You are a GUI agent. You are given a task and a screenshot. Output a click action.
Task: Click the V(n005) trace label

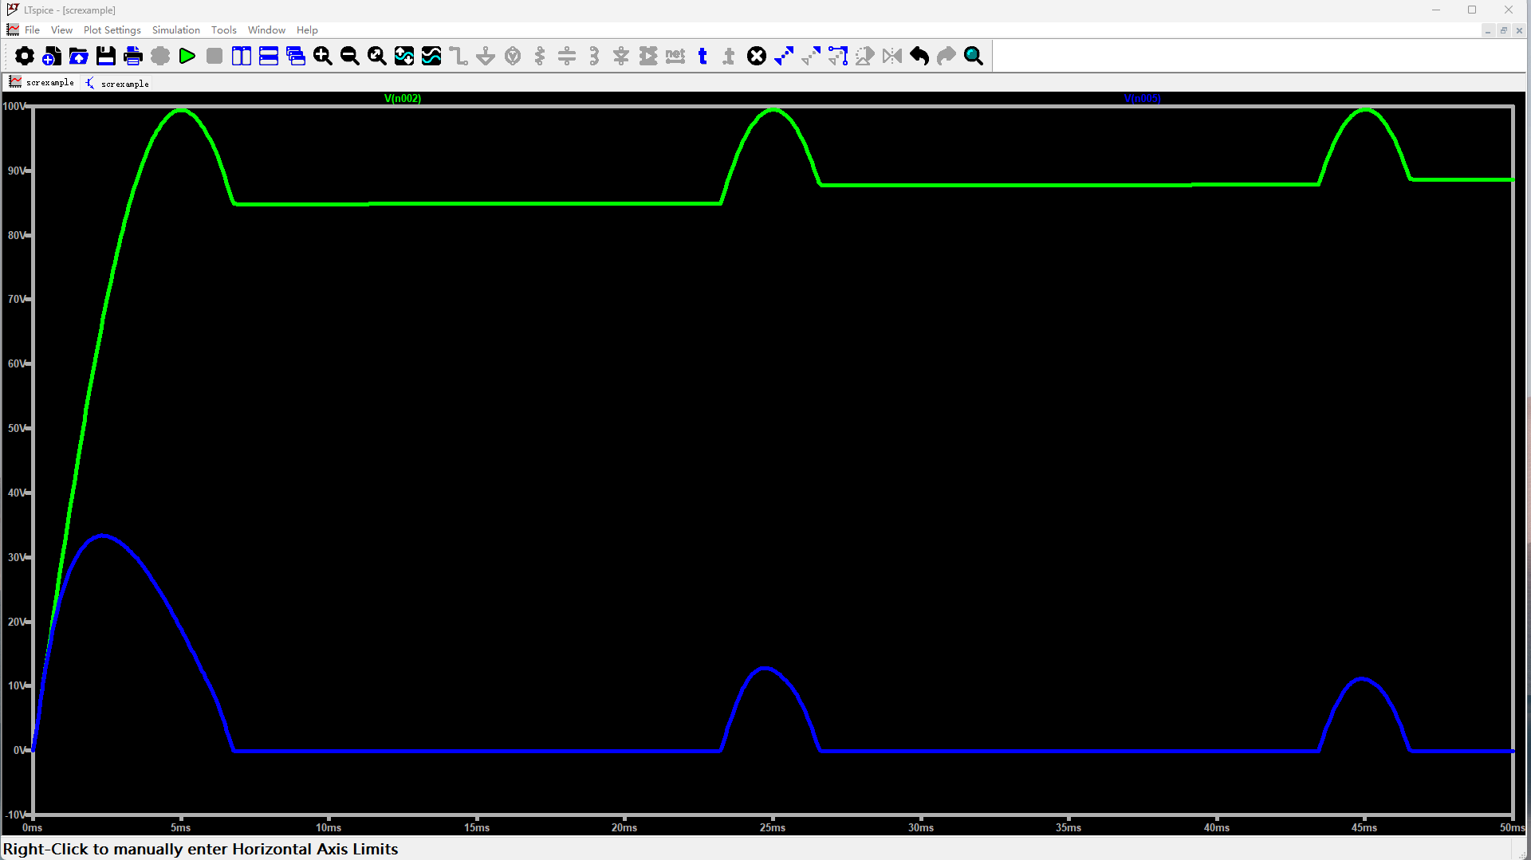1142,98
